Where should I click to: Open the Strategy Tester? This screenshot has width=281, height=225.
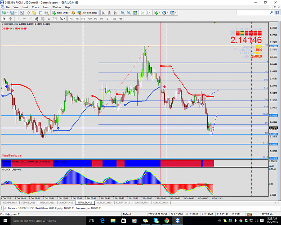[x=47, y=13]
